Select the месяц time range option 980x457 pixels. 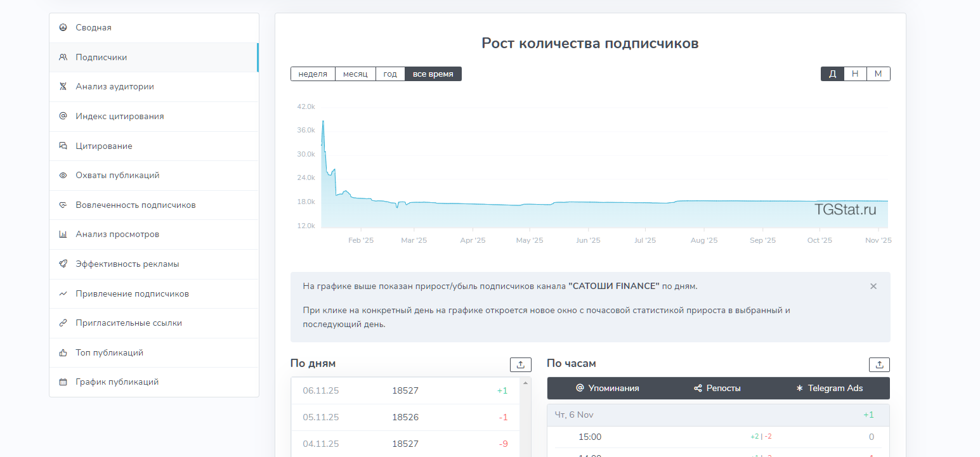(355, 74)
